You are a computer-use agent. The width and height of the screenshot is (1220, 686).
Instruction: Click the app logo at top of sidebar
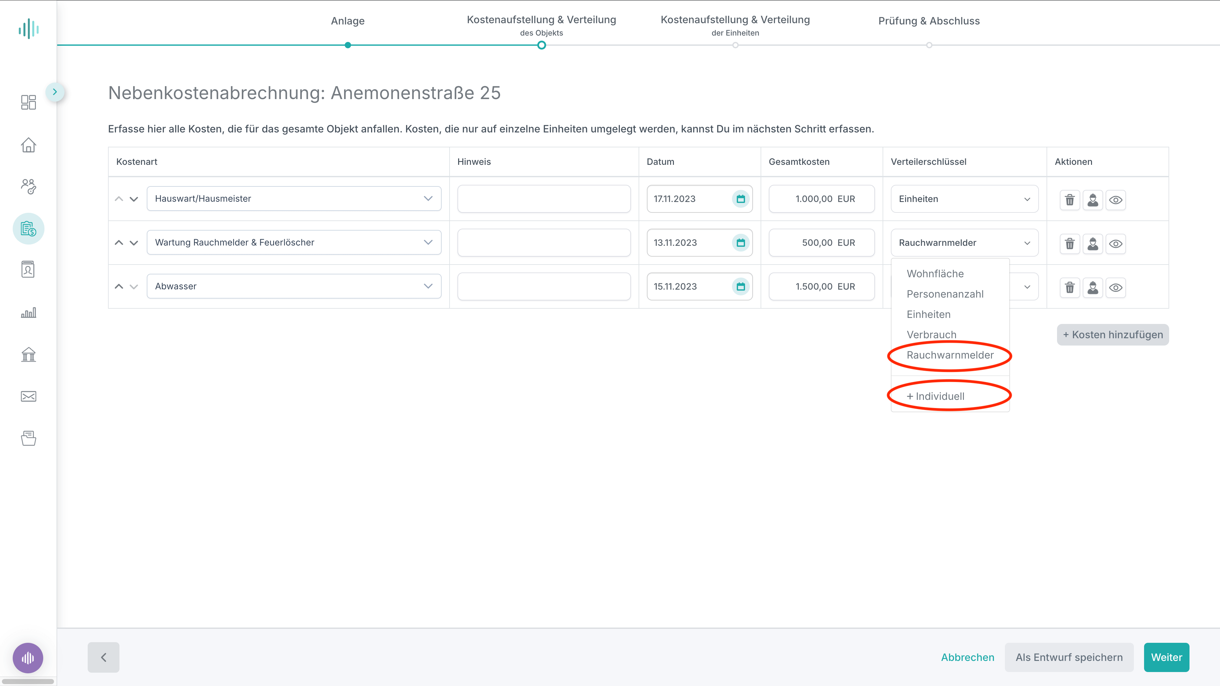28,29
